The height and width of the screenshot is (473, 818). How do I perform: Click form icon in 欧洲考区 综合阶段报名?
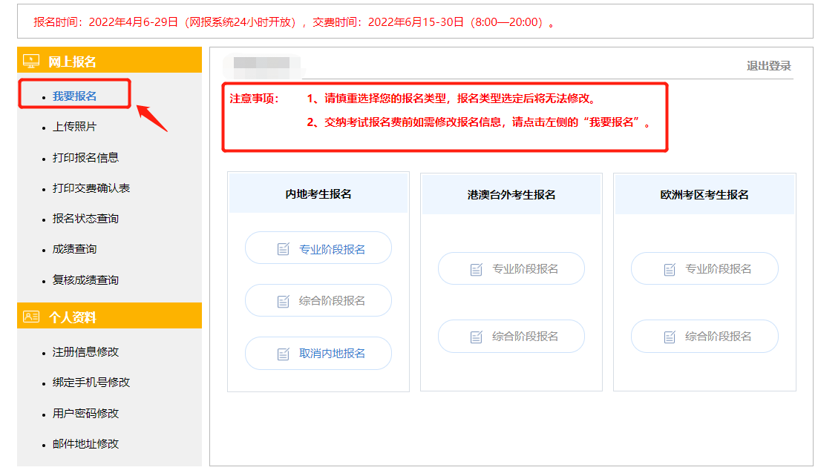tap(670, 337)
